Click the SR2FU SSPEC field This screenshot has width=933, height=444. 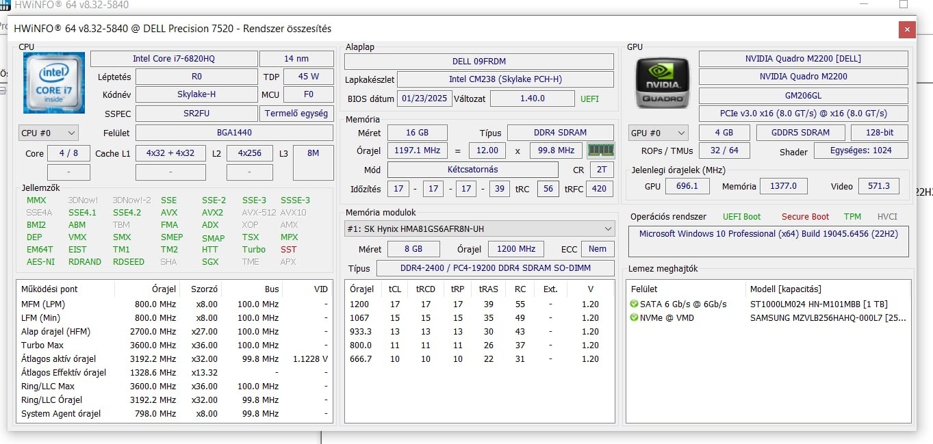tap(196, 114)
